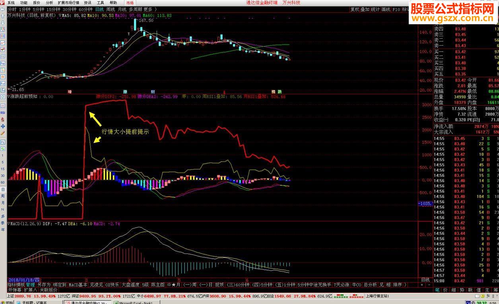
Task: Switch chart to 分时 view
Action: [x=12, y=10]
